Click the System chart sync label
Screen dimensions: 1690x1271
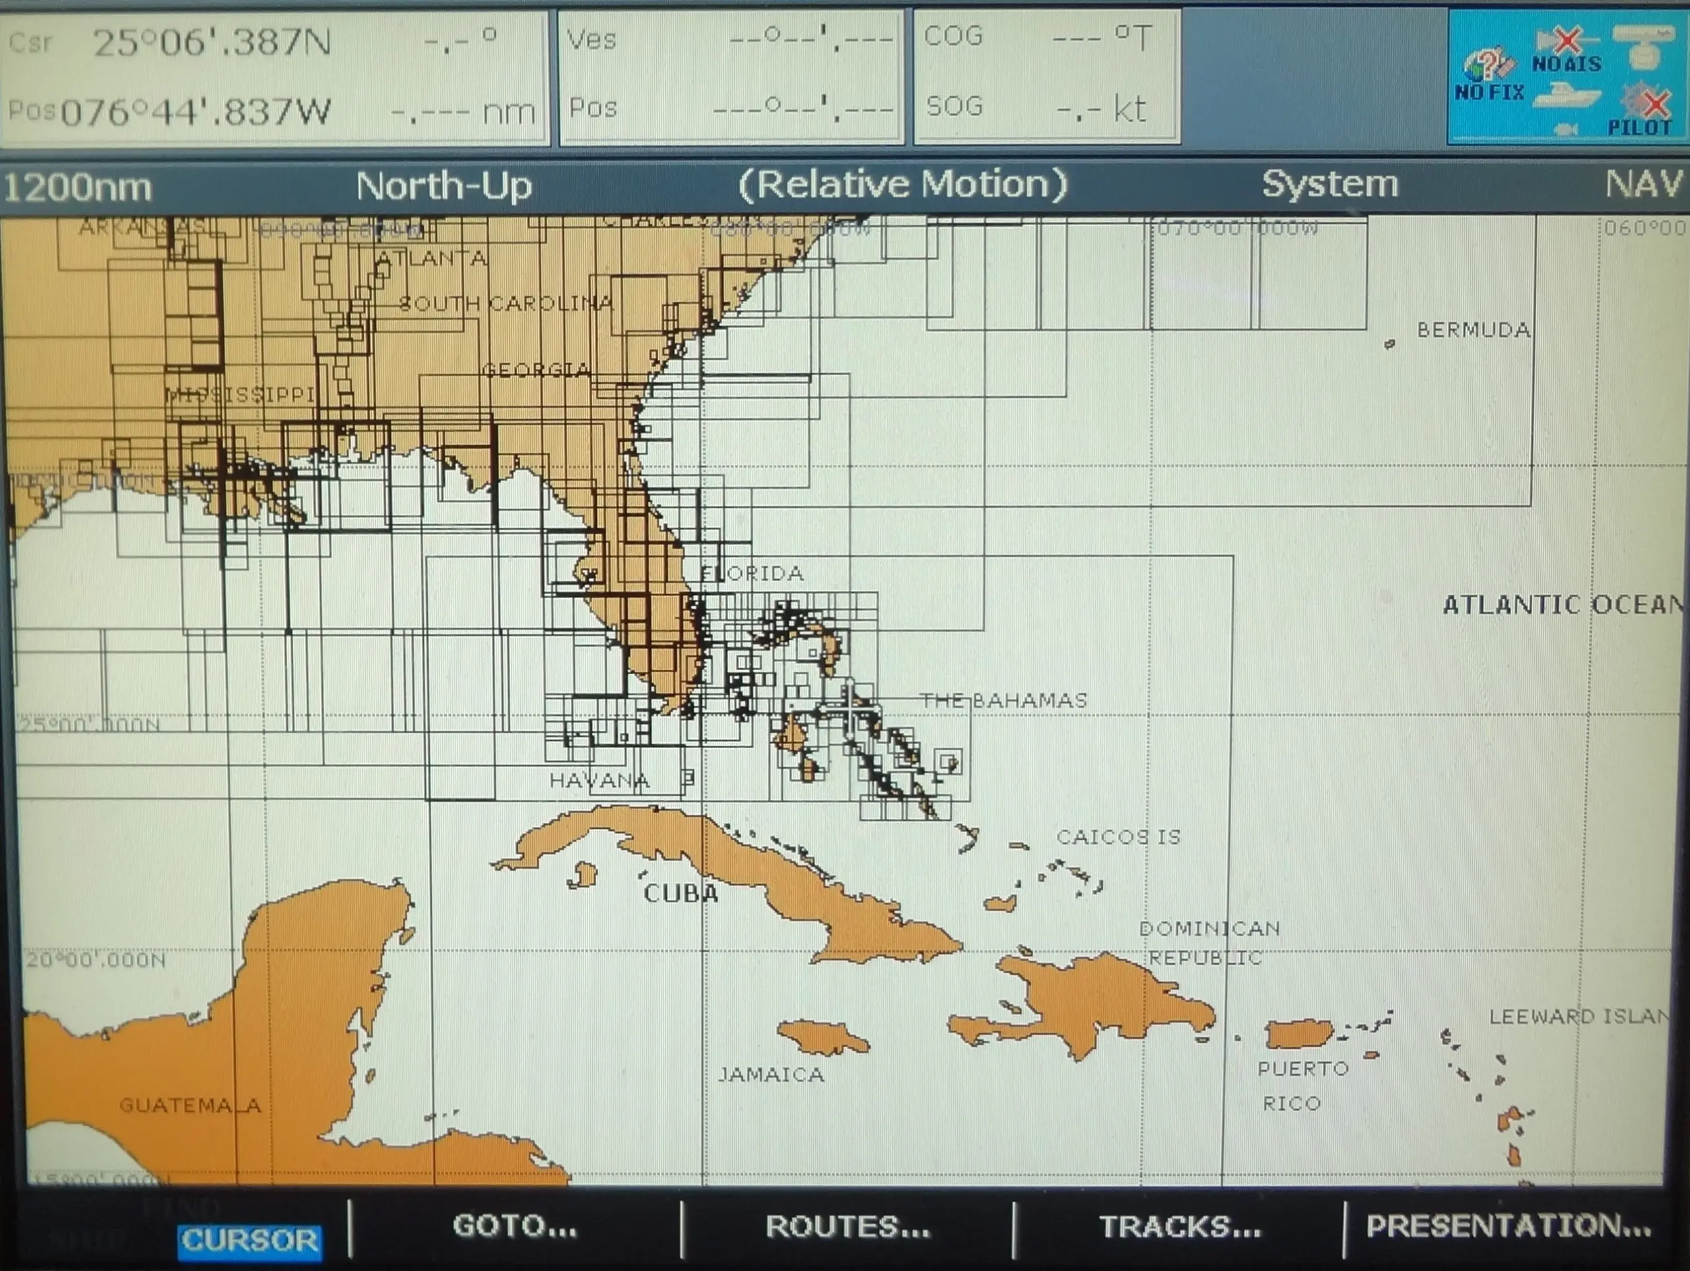point(1330,184)
